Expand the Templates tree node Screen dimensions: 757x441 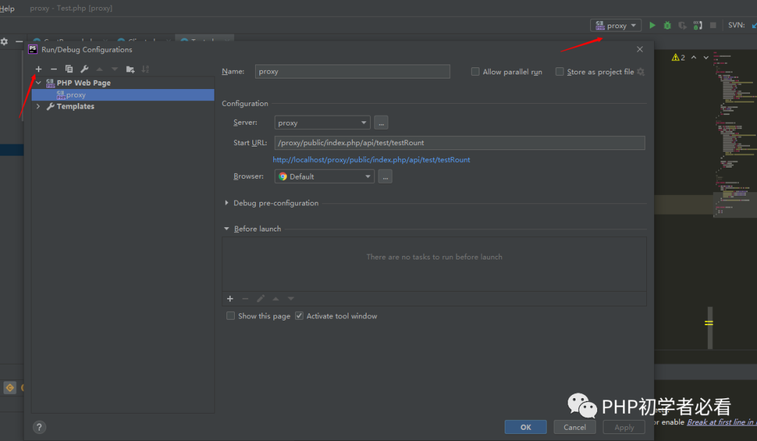(38, 107)
